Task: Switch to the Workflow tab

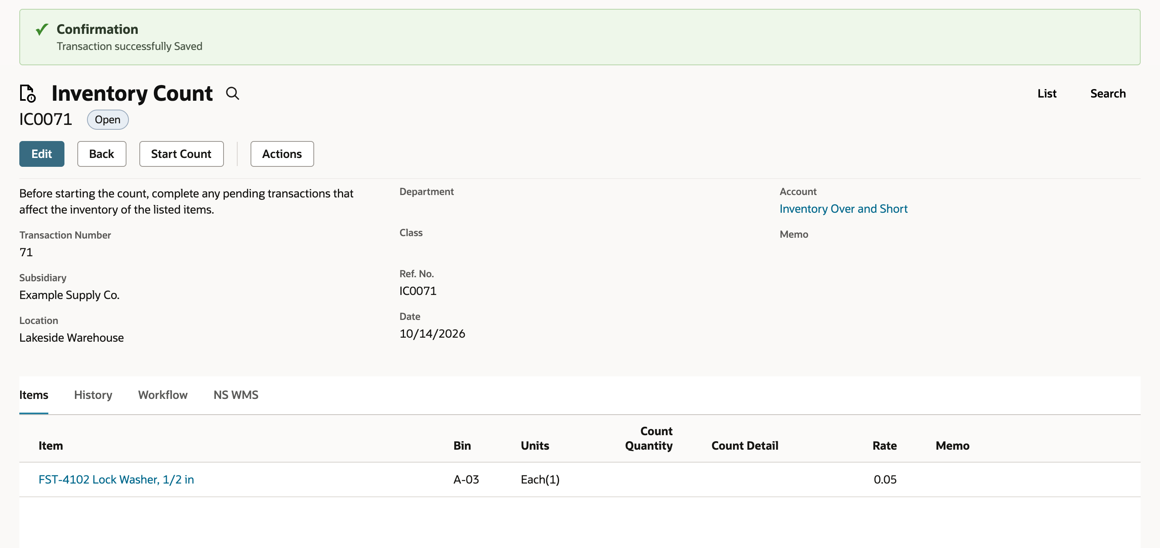Action: click(x=163, y=395)
